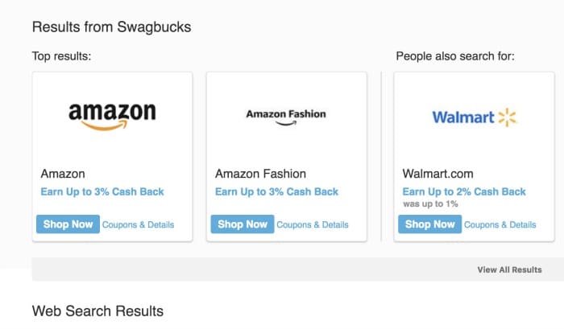This screenshot has height=329, width=564.
Task: Click Amazon's Earn Up to 3% Cash Back link
Action: click(x=102, y=191)
